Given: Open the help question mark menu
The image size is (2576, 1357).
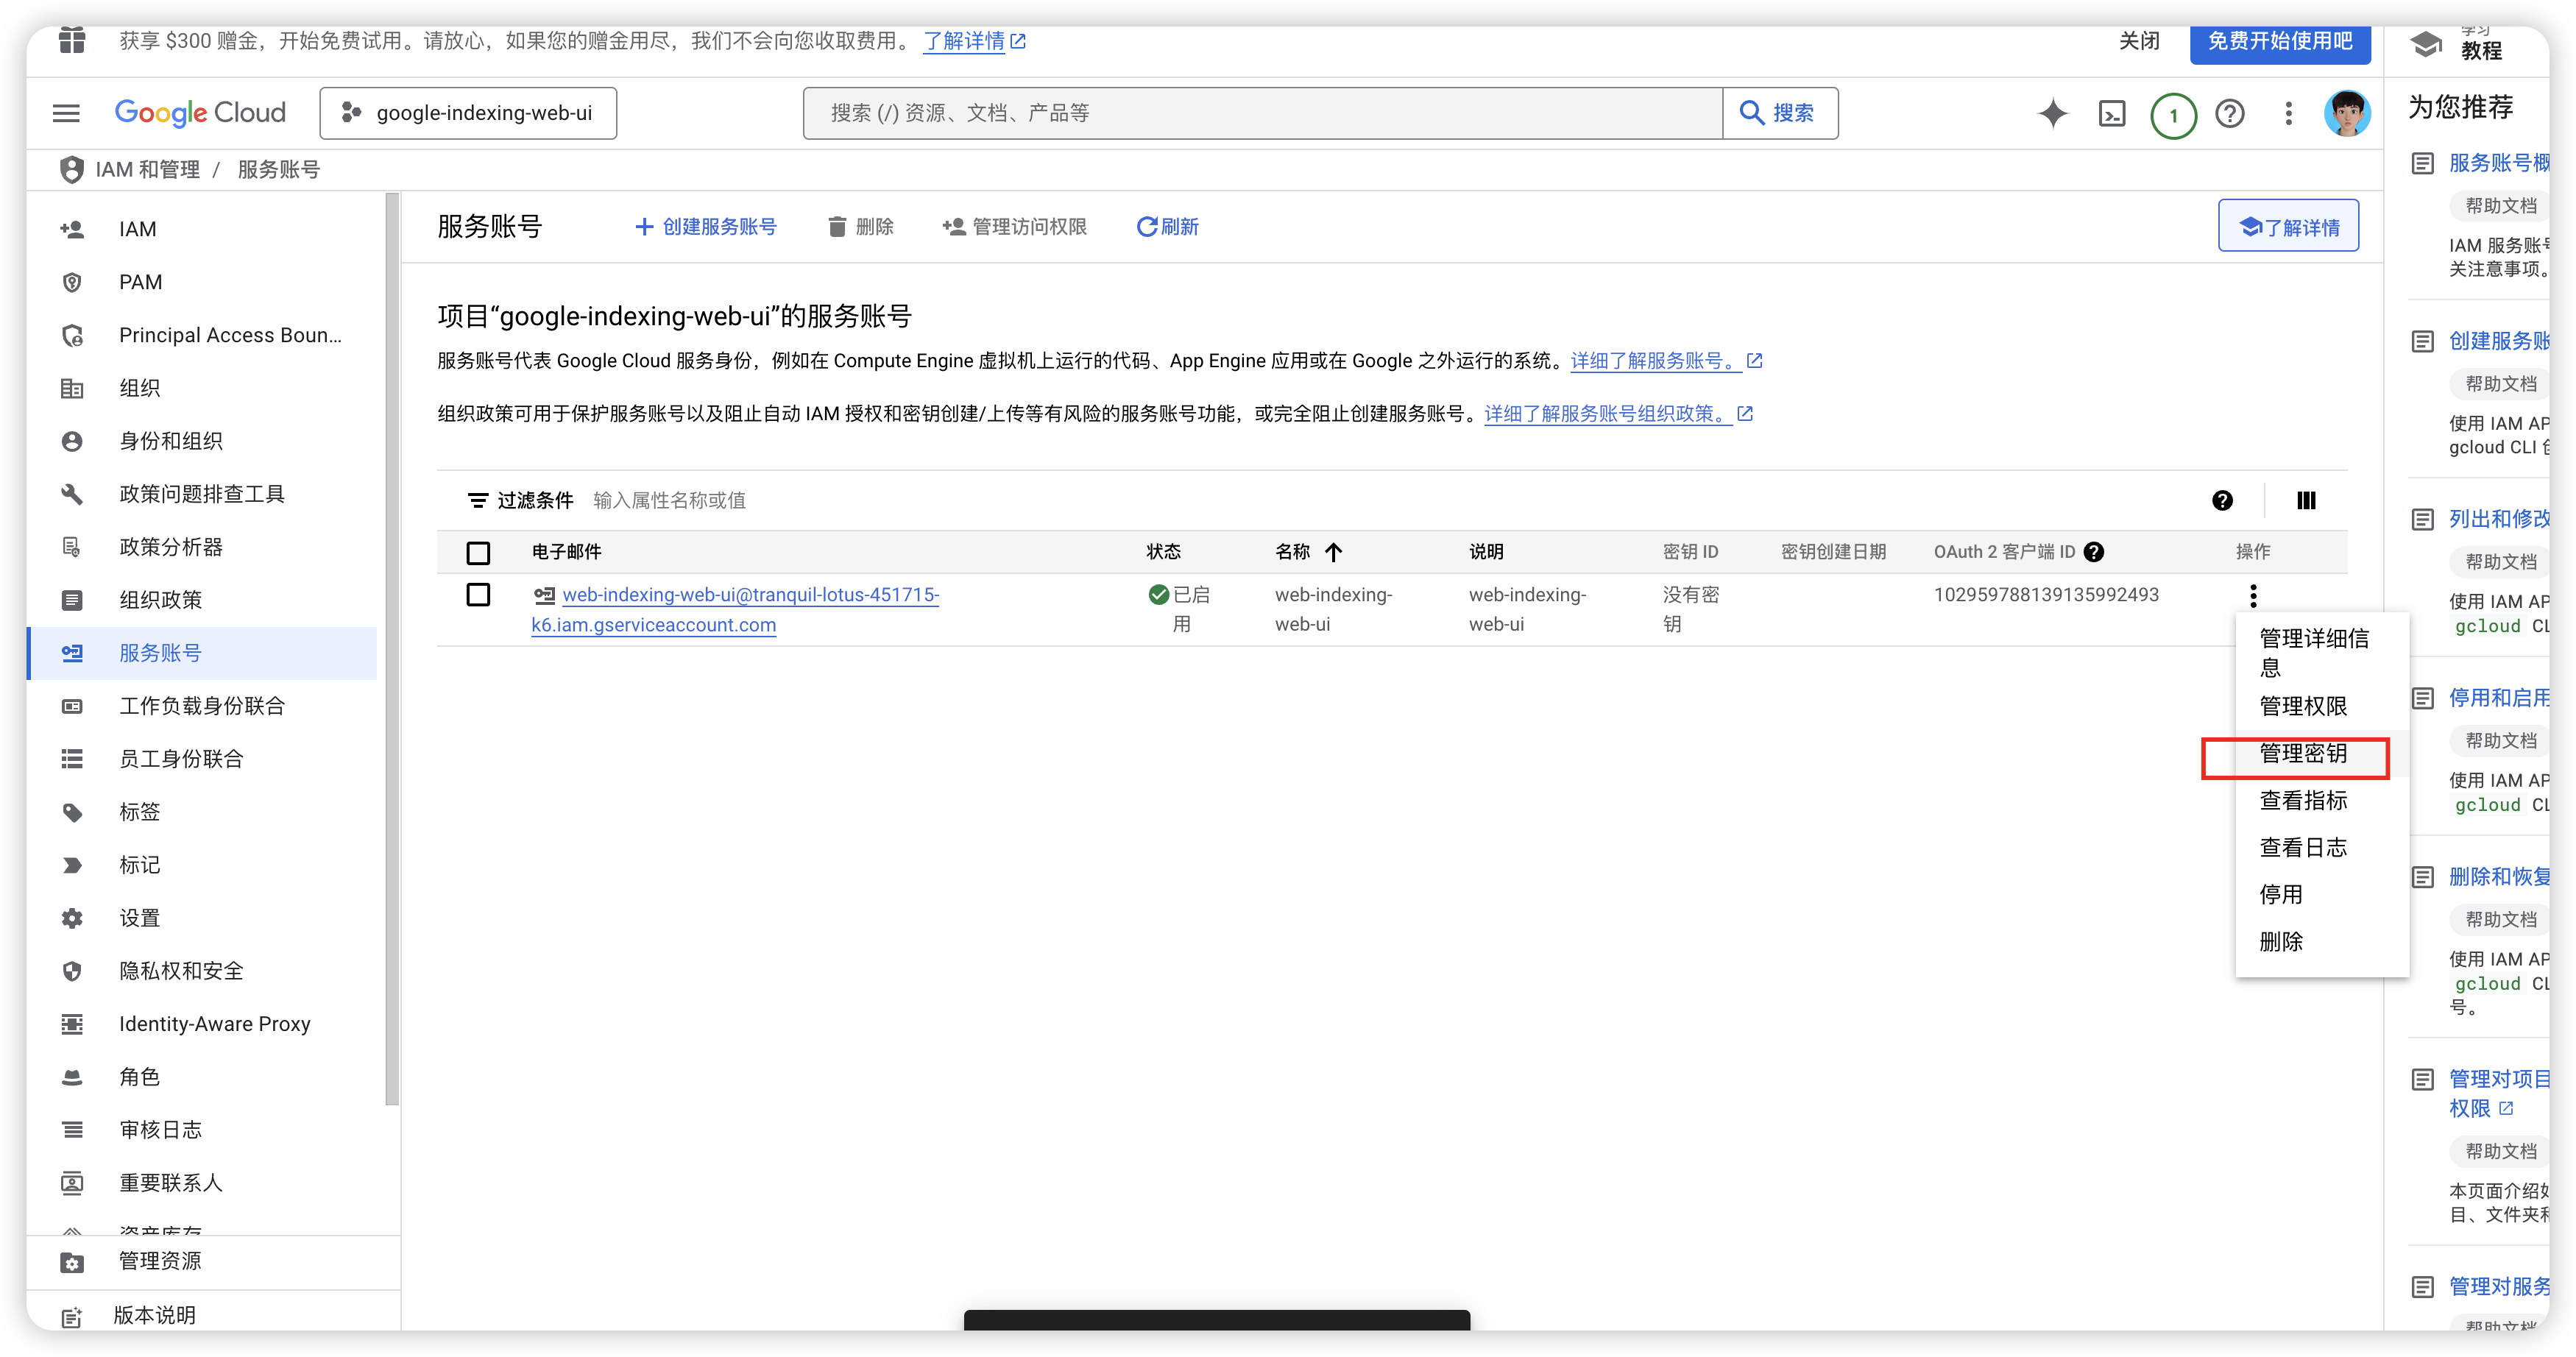Looking at the screenshot, I should point(2229,113).
